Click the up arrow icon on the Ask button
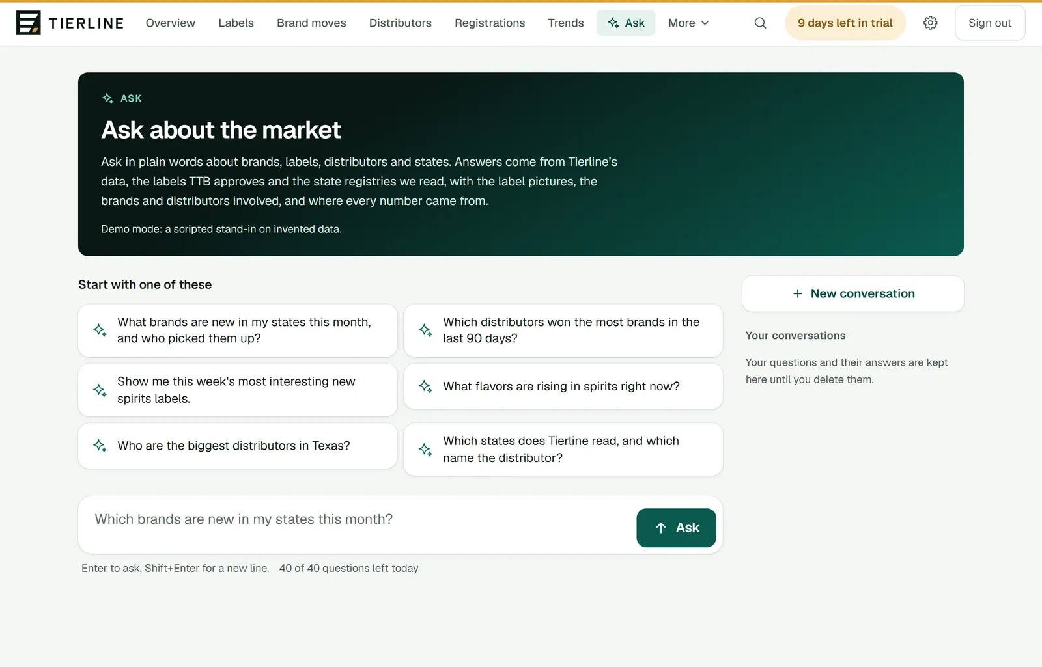This screenshot has height=667, width=1042. click(661, 528)
